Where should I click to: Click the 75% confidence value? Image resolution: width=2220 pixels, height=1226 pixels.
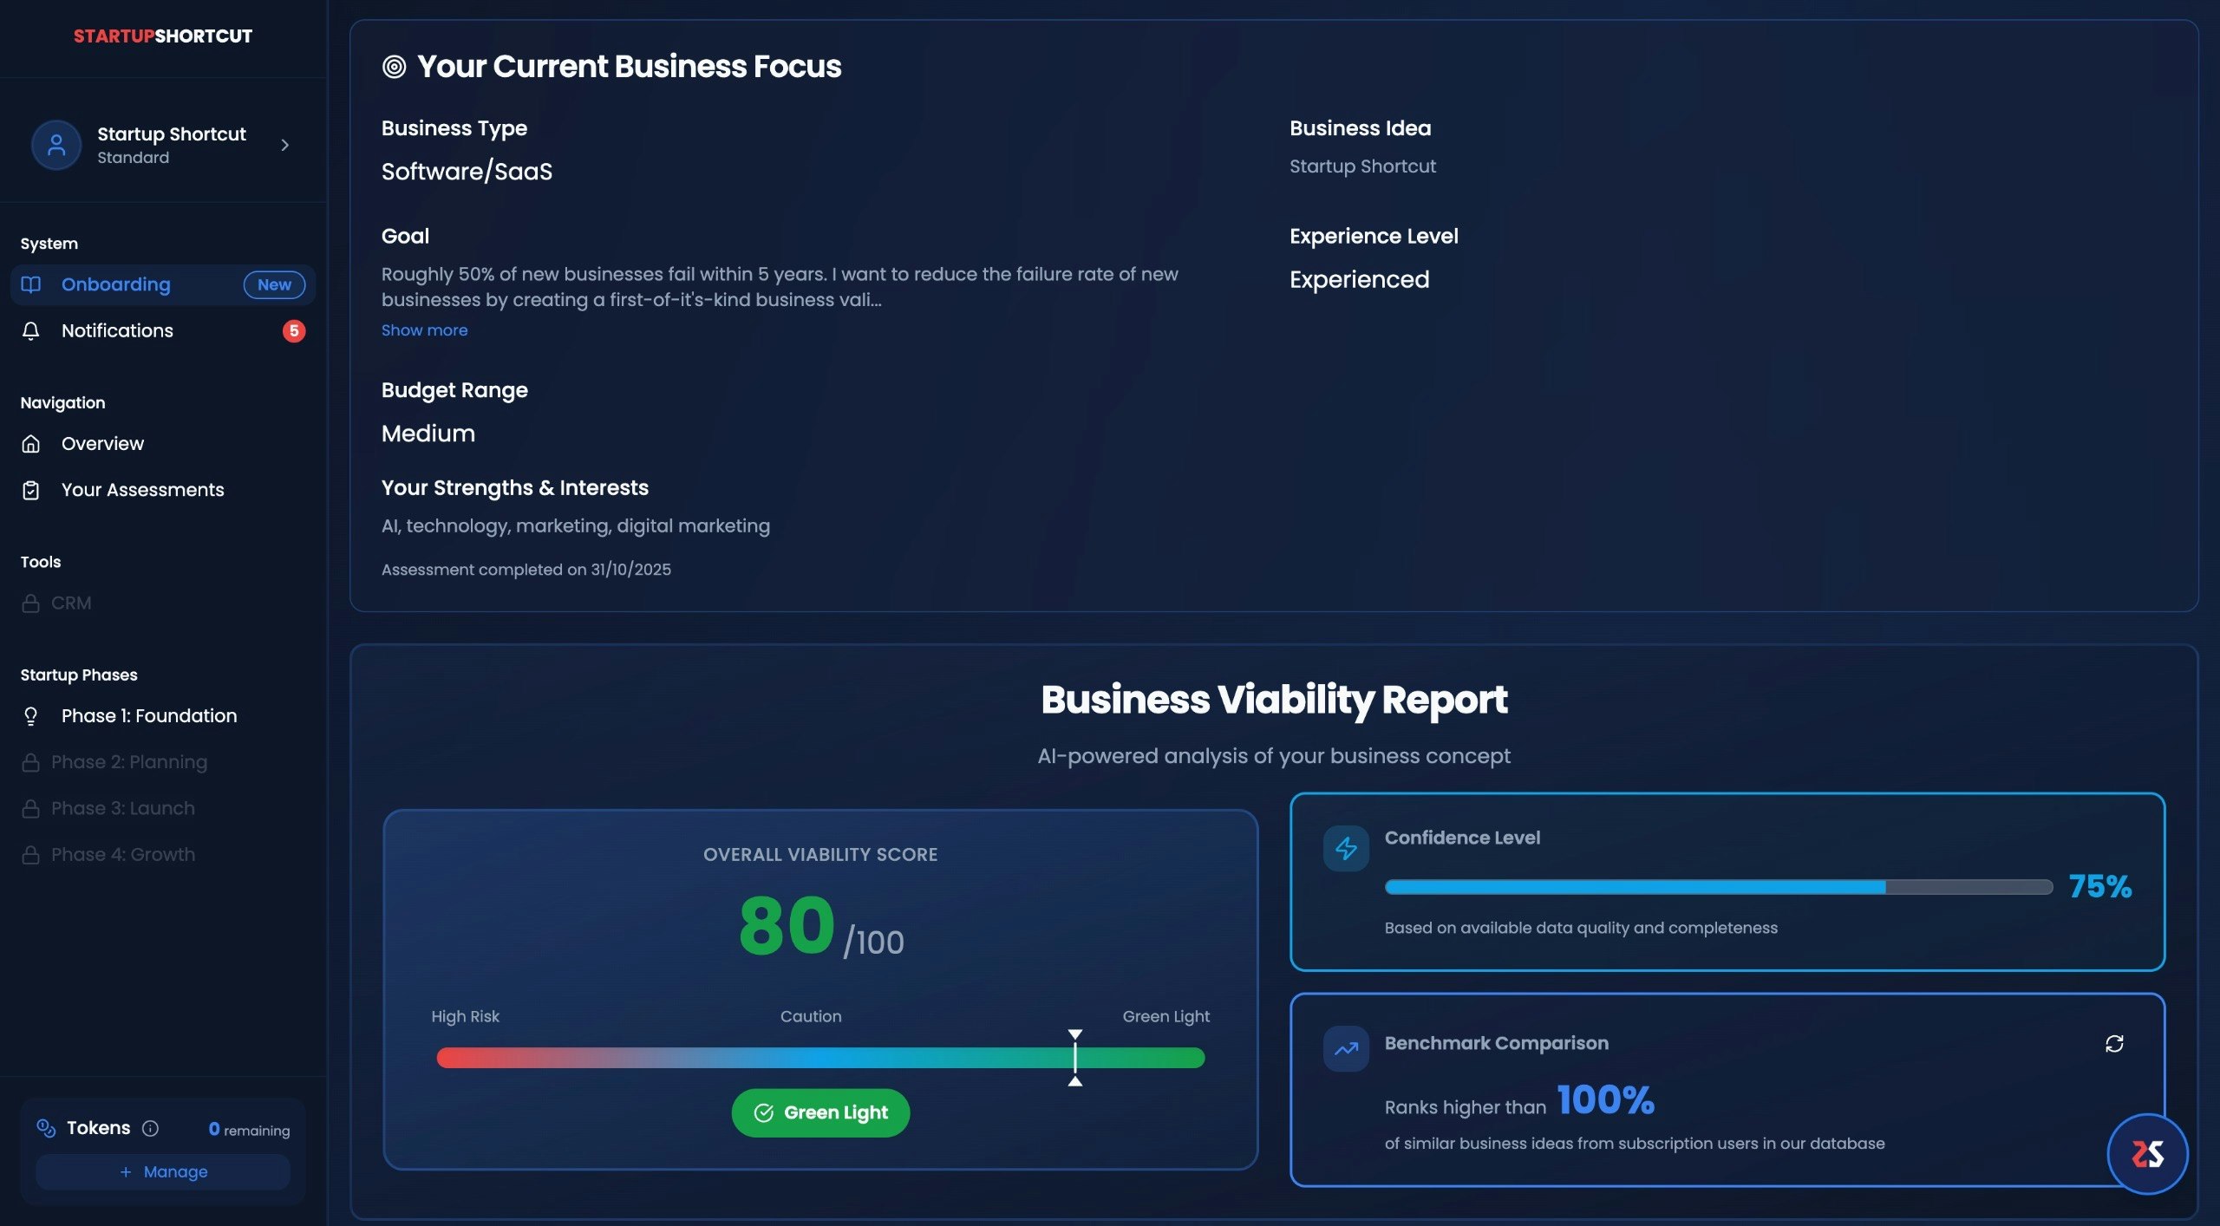[x=2099, y=886]
